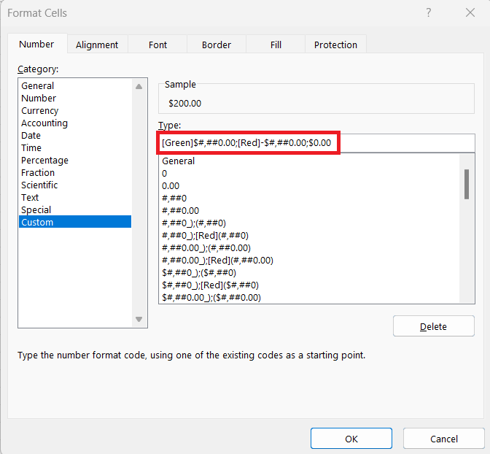Close the Format Cells dialog
The image size is (490, 454).
coord(470,13)
